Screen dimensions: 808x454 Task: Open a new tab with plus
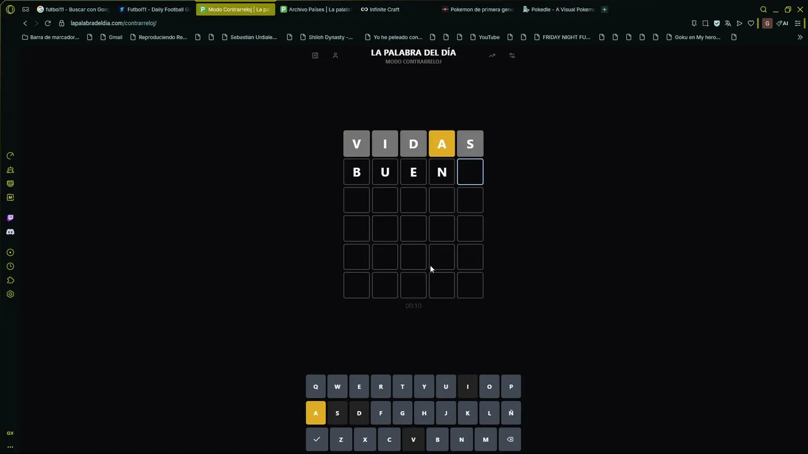(604, 9)
